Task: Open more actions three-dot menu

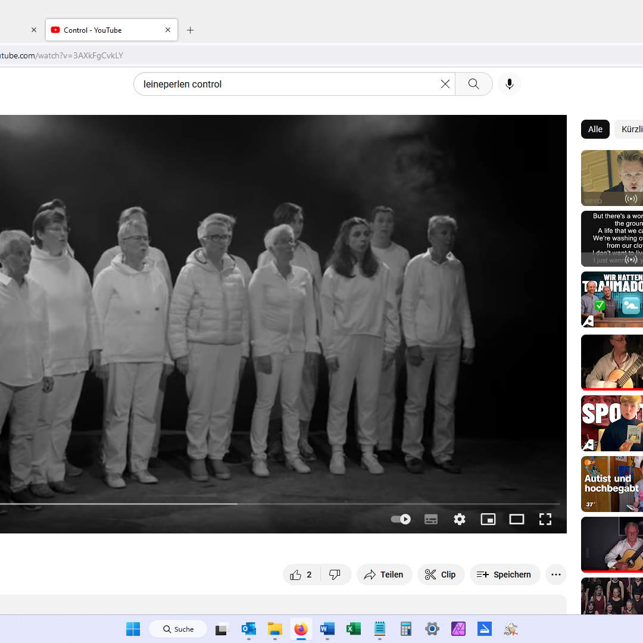Action: tap(555, 575)
